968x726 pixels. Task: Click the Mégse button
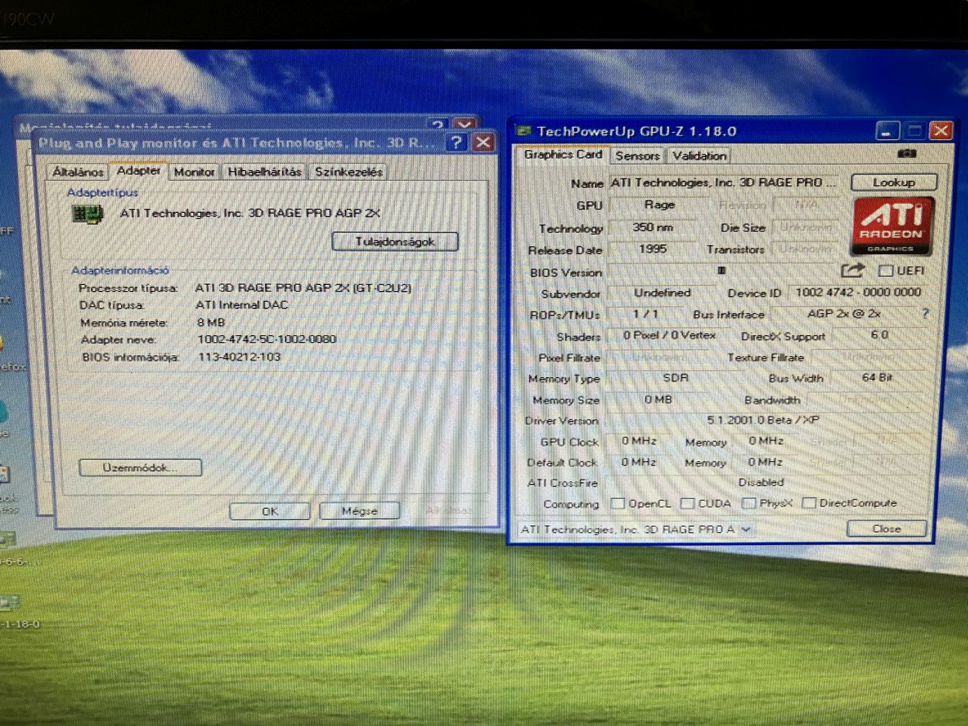[359, 511]
